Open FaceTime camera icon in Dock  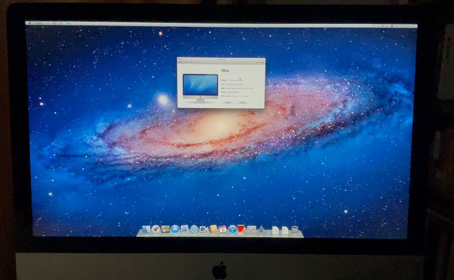(203, 229)
